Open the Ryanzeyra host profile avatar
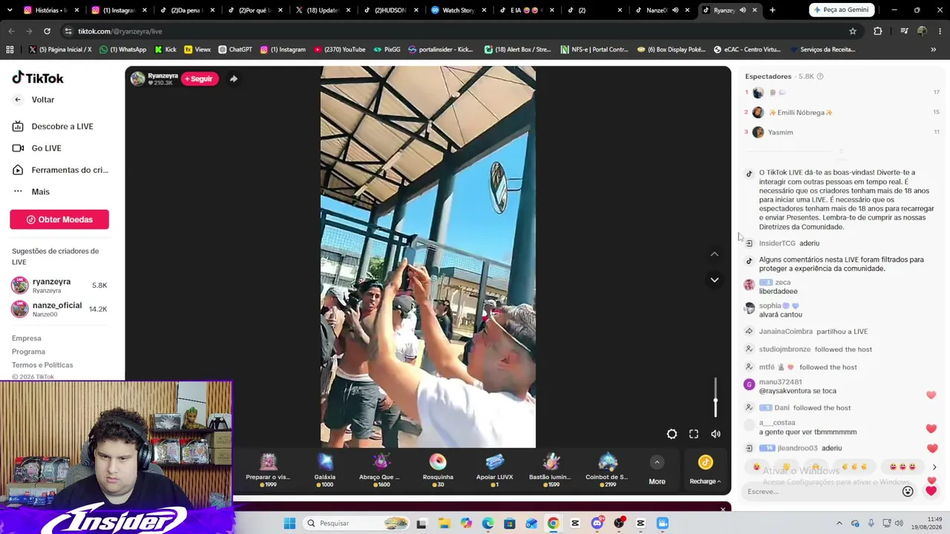 coord(137,79)
